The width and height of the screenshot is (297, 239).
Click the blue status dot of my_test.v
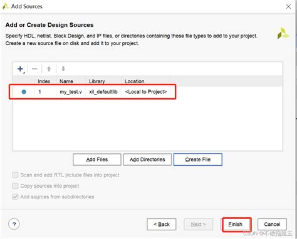[24, 92]
